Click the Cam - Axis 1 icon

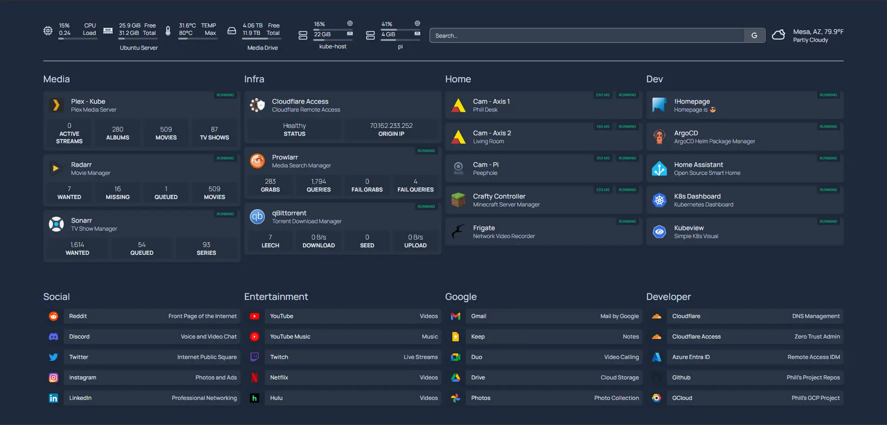tap(458, 105)
